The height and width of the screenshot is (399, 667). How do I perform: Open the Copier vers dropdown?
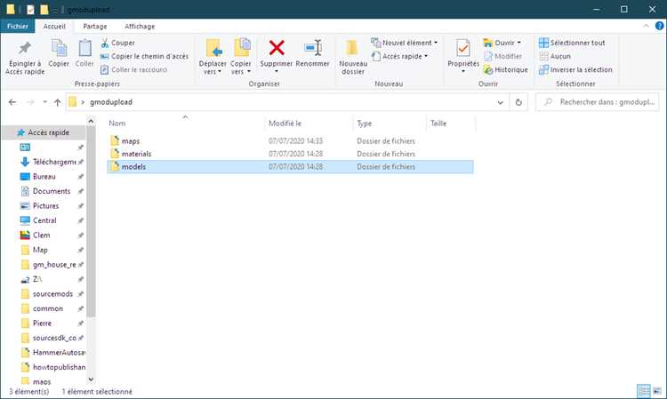pyautogui.click(x=241, y=57)
